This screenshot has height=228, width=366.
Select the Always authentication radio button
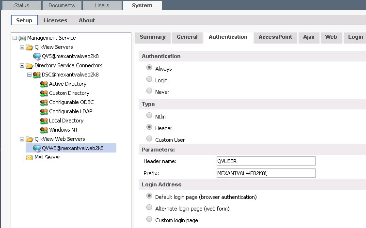coord(149,67)
